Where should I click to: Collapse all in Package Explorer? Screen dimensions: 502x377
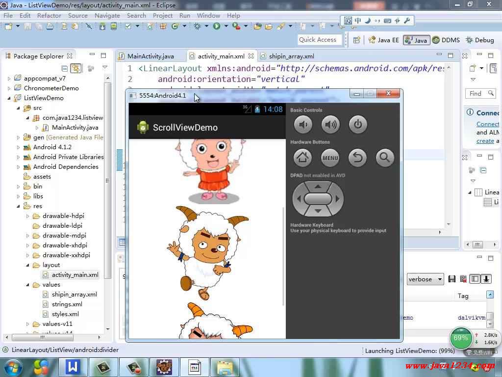point(64,68)
